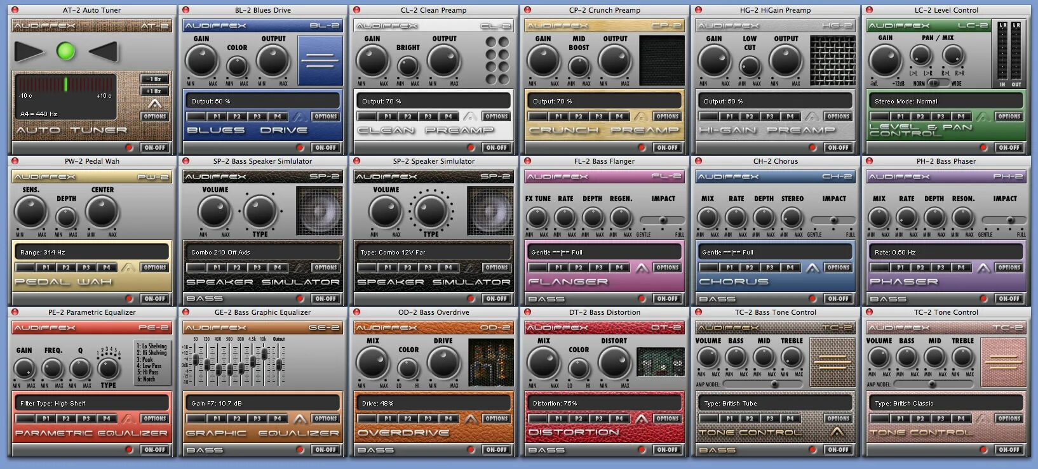
Task: Open OPTIONS menu in HiGain Preamp
Action: (x=839, y=117)
